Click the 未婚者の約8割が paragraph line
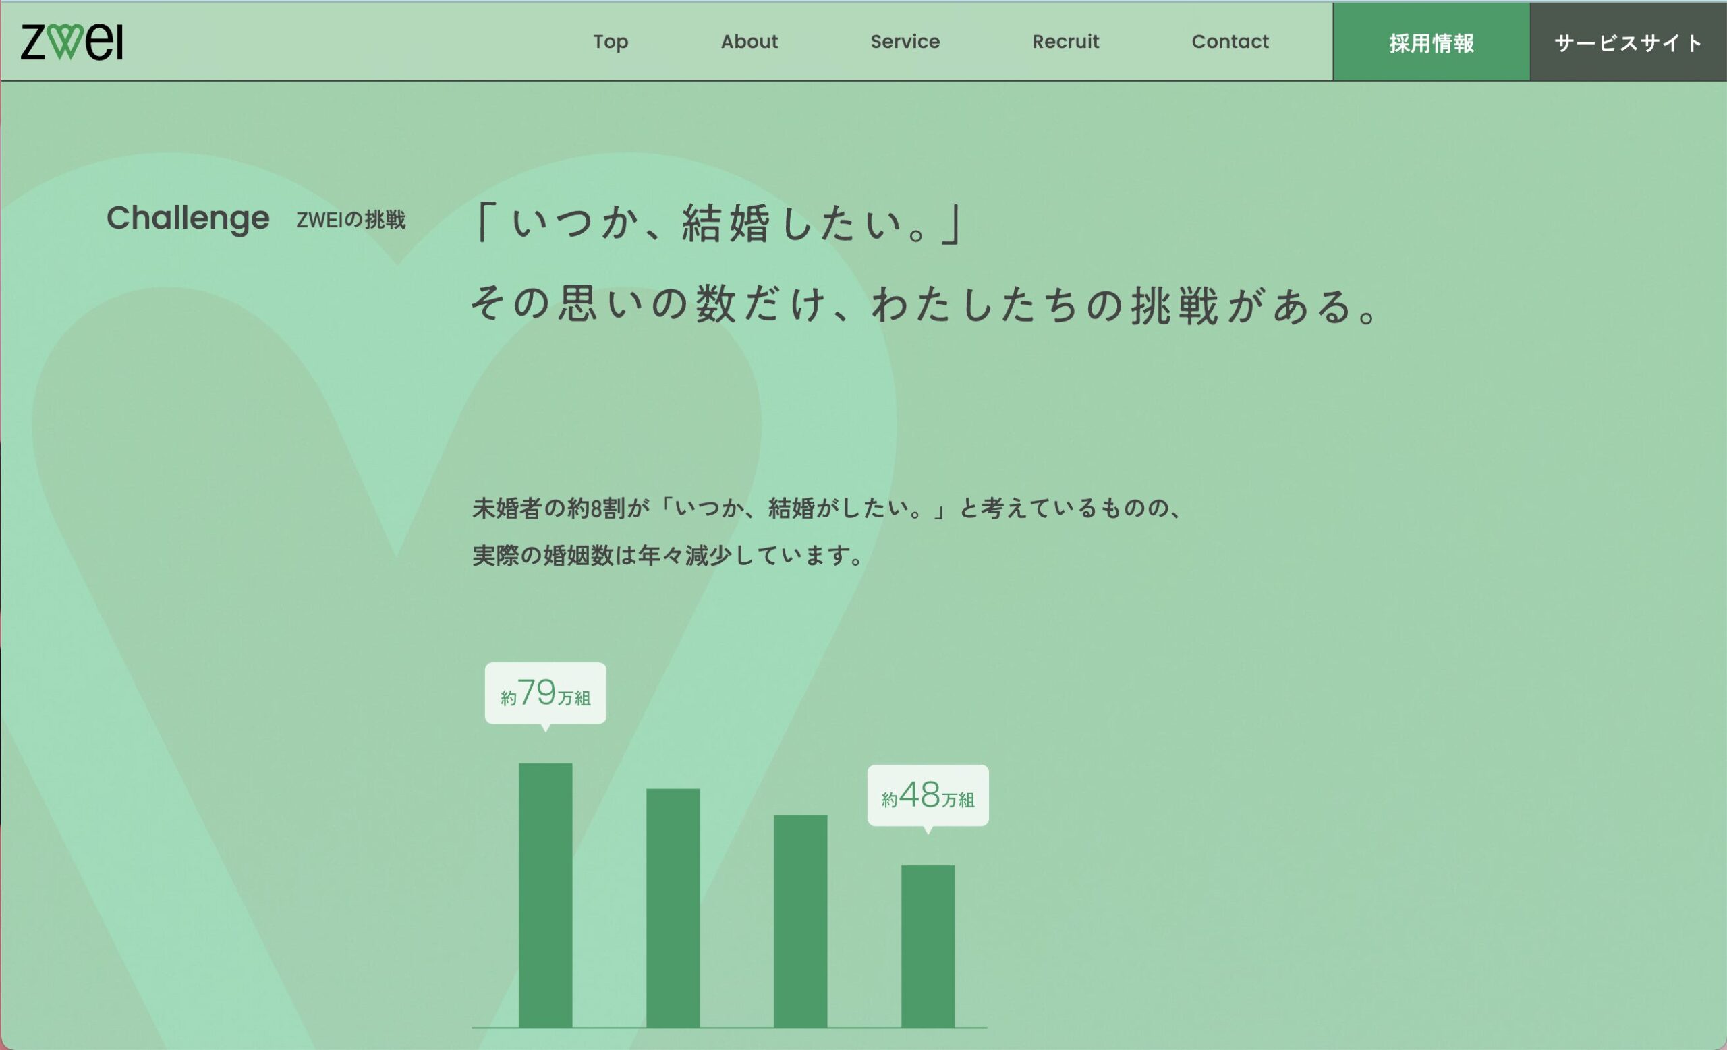 [x=827, y=508]
